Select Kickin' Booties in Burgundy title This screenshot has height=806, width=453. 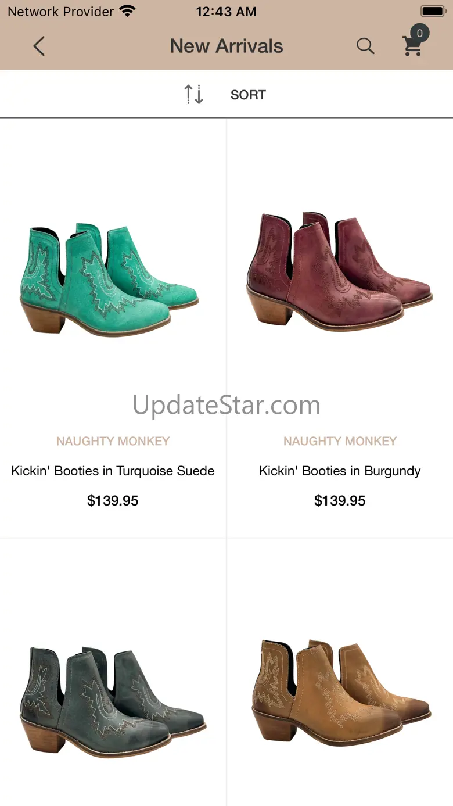tap(340, 471)
